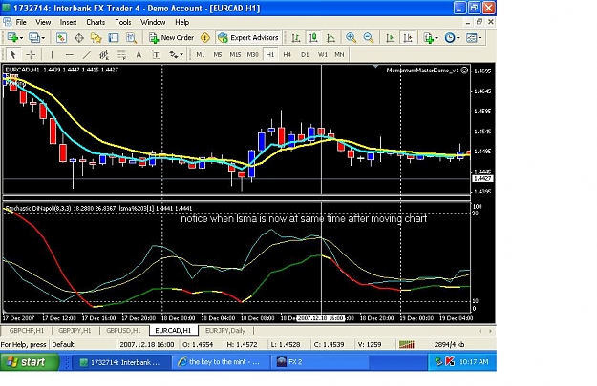Screen dimensions: 597x386
Task: Open the Indicators list icon
Action: coord(428,37)
